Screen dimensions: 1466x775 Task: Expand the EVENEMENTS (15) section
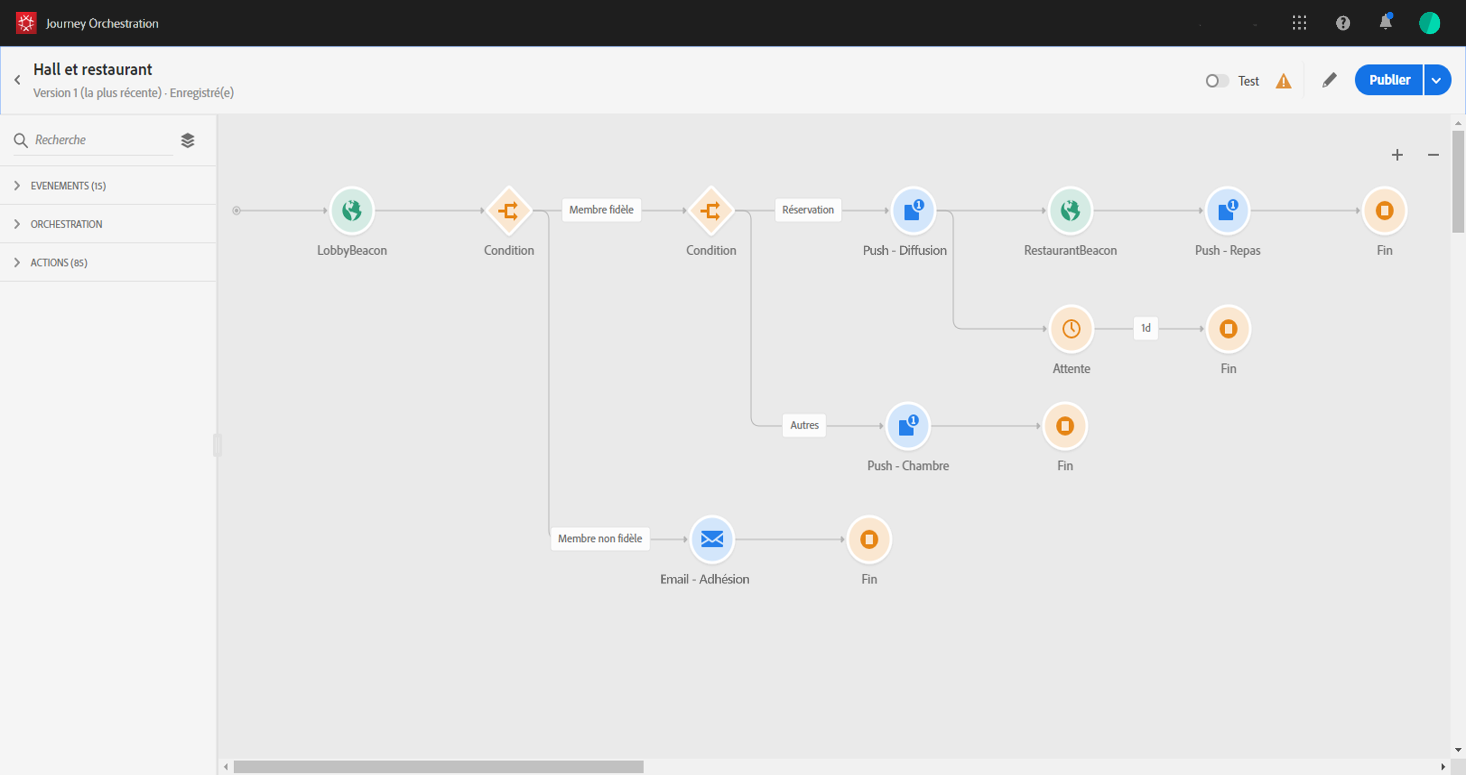tap(68, 185)
